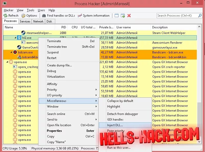Sort by the Name column header

point(29,27)
